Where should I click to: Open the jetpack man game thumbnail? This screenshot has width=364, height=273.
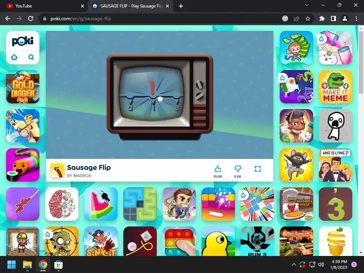click(x=179, y=204)
